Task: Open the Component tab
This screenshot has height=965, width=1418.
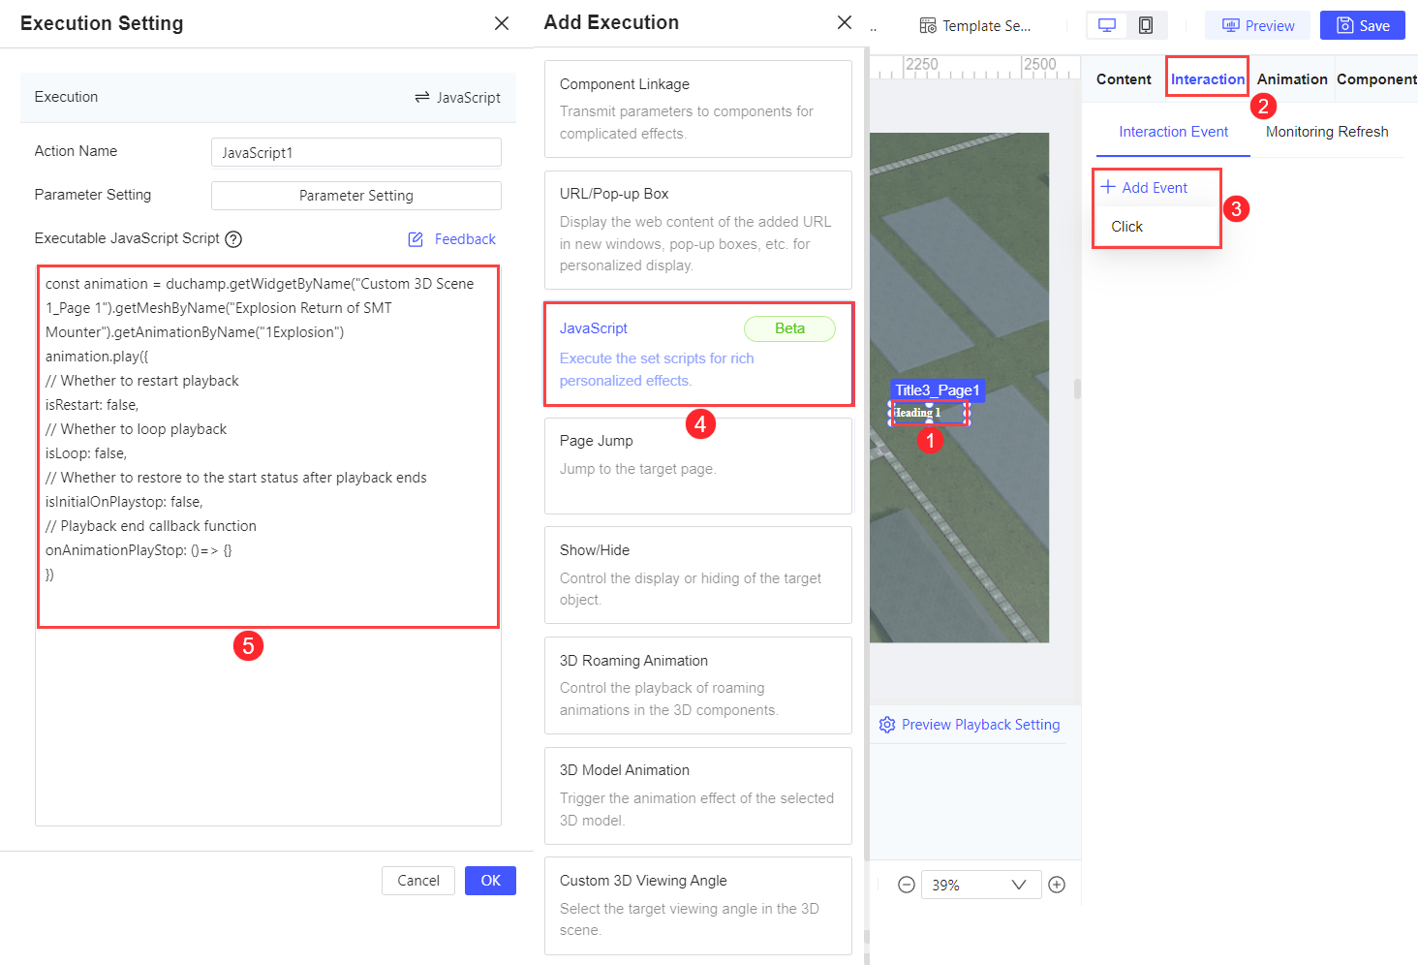Action: (x=1376, y=79)
